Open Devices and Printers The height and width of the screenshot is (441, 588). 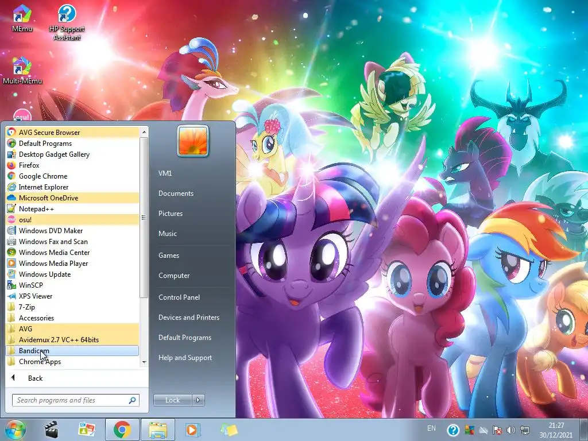(x=188, y=318)
